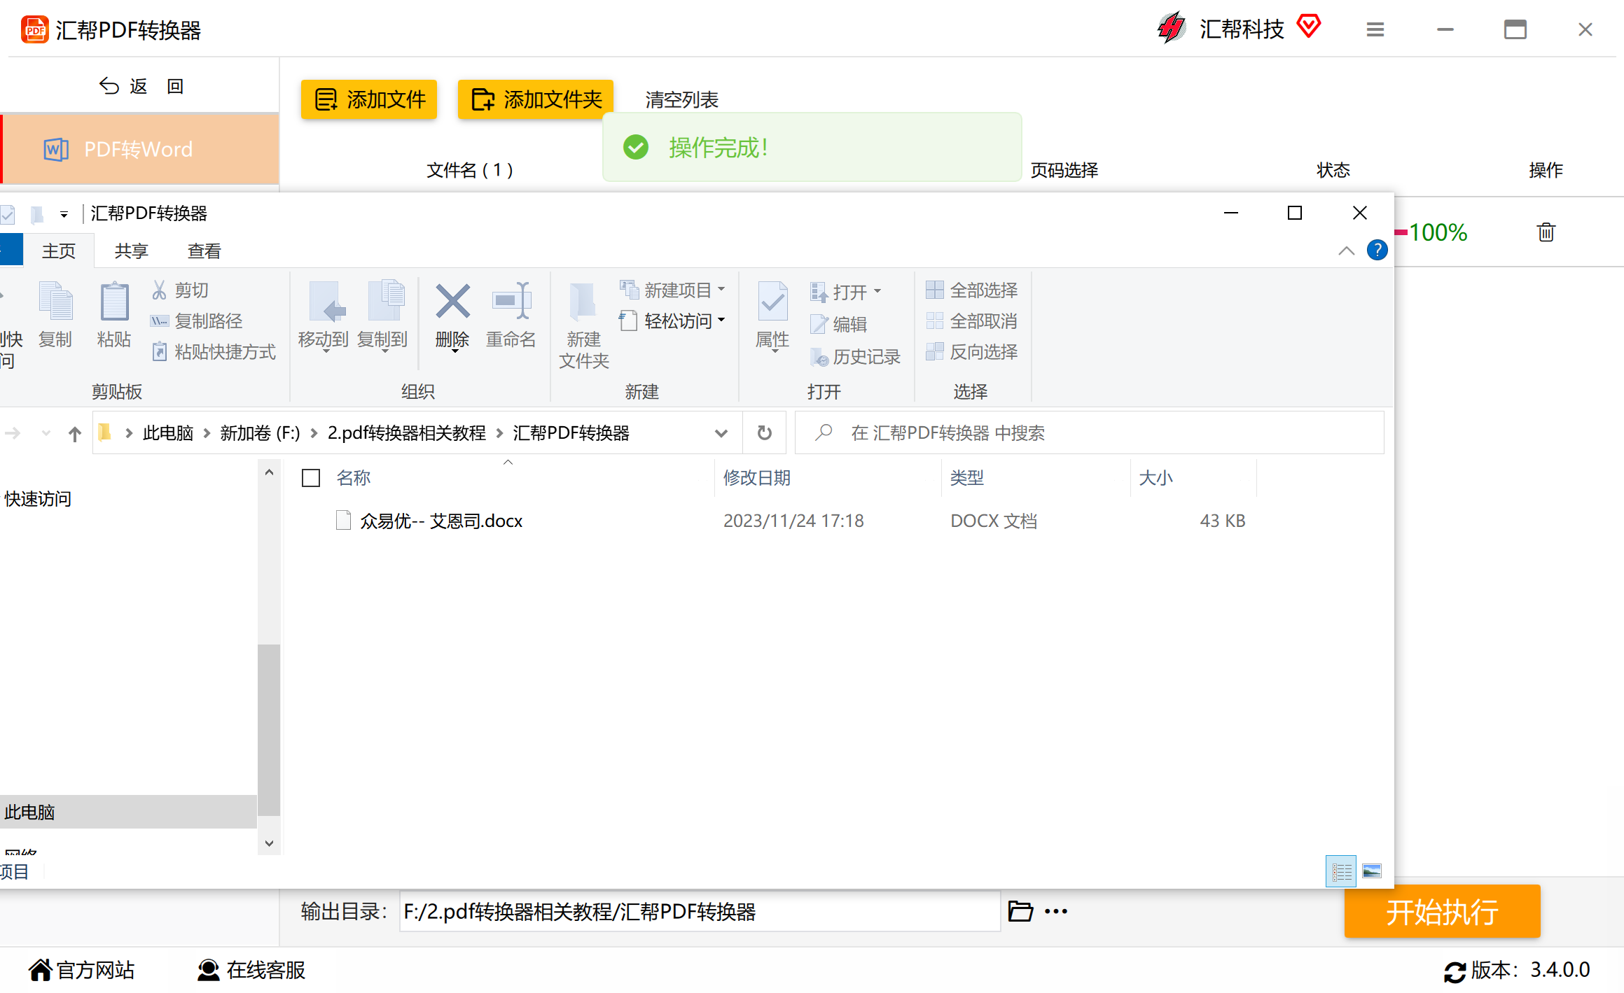The height and width of the screenshot is (993, 1624).
Task: Check for updates via the version refresh icon
Action: coord(1455,971)
